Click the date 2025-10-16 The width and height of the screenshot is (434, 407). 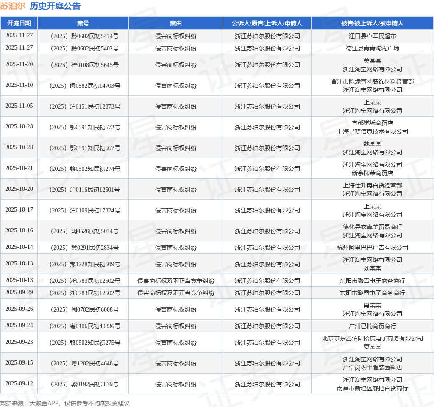pyautogui.click(x=19, y=230)
